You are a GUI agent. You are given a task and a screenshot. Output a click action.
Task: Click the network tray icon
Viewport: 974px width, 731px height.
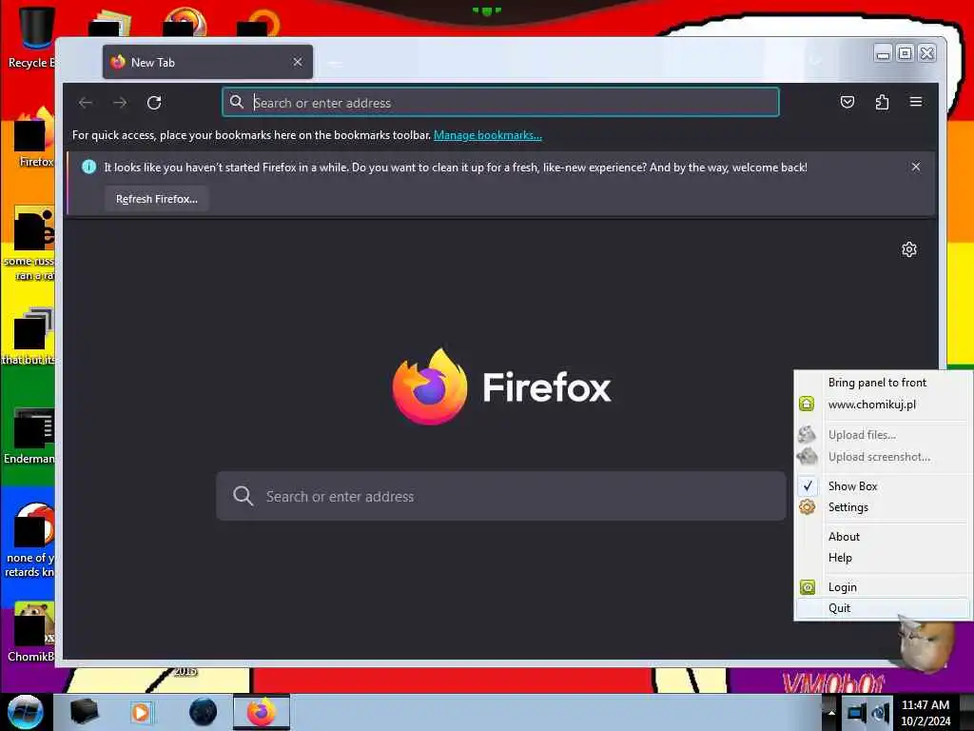click(856, 712)
